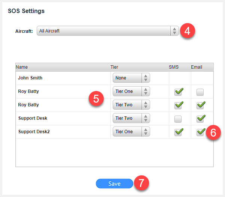
Task: Open John Smith's tier dropdown
Action: (131, 78)
